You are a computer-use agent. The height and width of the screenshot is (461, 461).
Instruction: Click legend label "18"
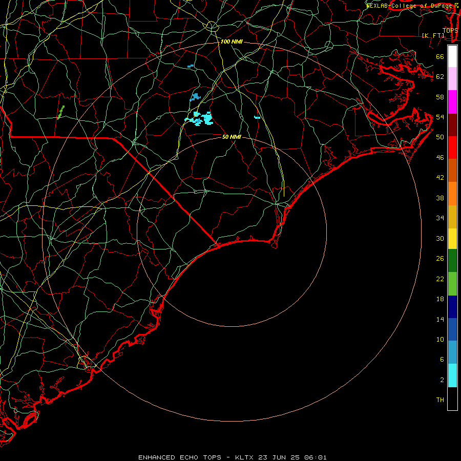440,299
